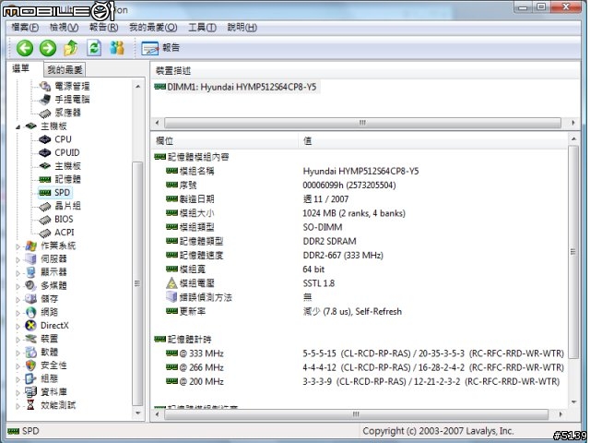Open the 我的最愛(O) menu
This screenshot has width=590, height=443.
153,28
